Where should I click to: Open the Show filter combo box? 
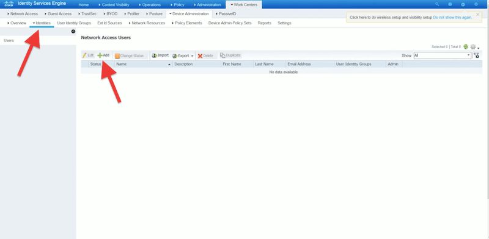(x=442, y=55)
